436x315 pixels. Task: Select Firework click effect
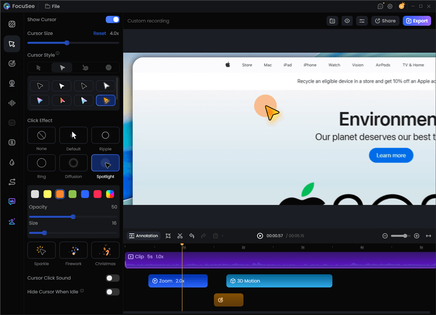coord(73,250)
